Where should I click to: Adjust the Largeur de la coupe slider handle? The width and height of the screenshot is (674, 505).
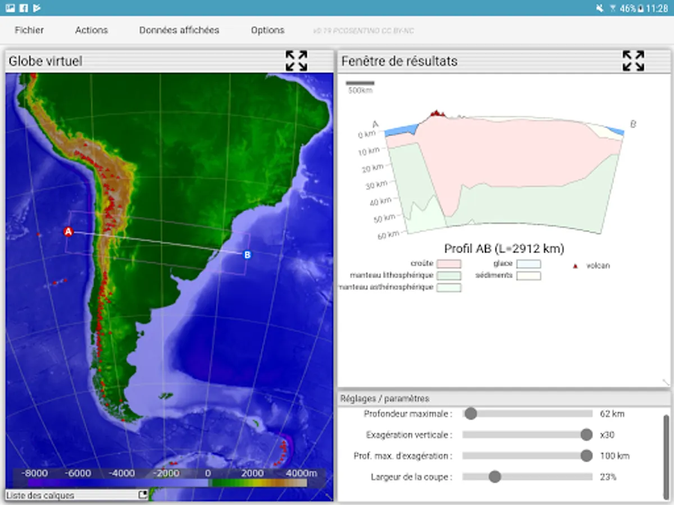pyautogui.click(x=494, y=477)
